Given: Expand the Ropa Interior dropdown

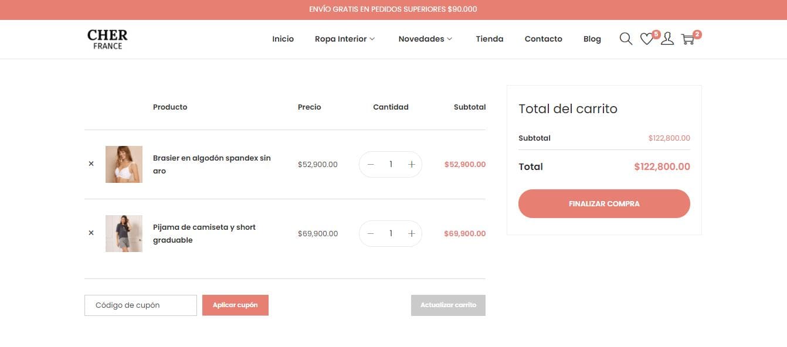Looking at the screenshot, I should [345, 39].
